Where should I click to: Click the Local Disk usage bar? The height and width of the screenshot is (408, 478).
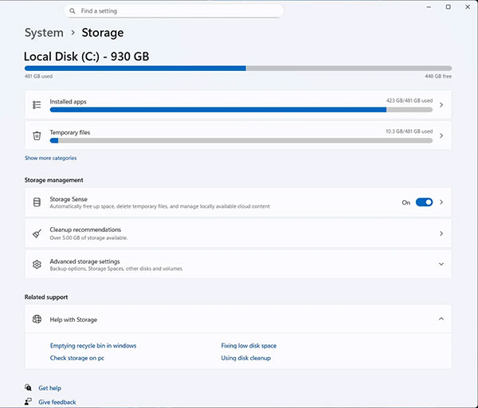pos(238,69)
